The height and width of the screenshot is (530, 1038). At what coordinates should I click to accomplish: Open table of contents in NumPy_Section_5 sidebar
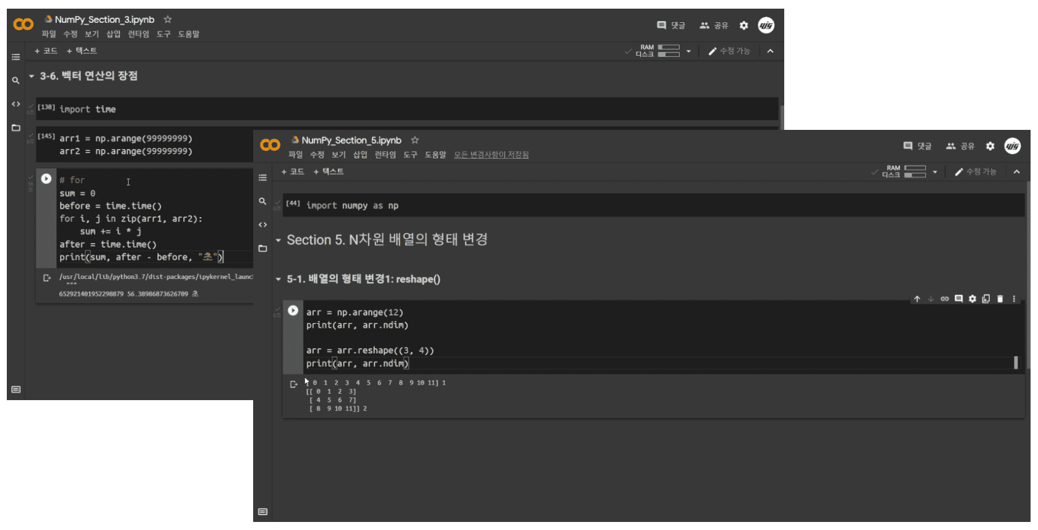(x=262, y=177)
